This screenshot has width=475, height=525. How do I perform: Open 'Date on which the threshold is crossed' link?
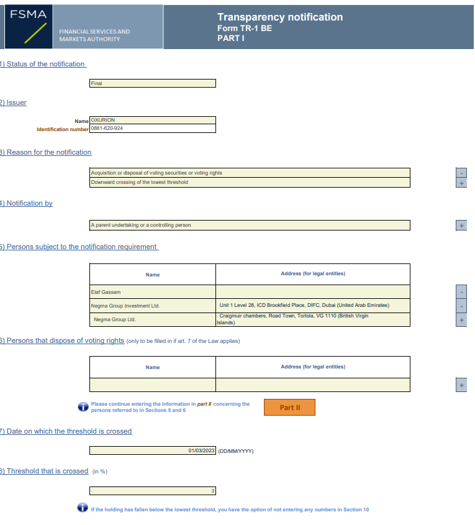[x=66, y=431]
